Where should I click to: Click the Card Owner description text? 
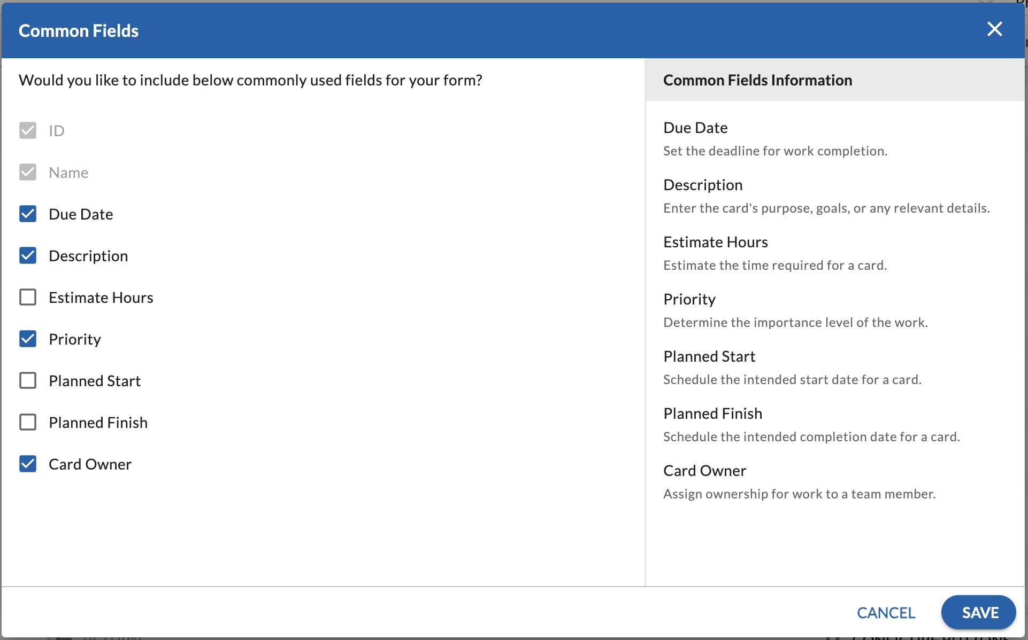click(799, 494)
